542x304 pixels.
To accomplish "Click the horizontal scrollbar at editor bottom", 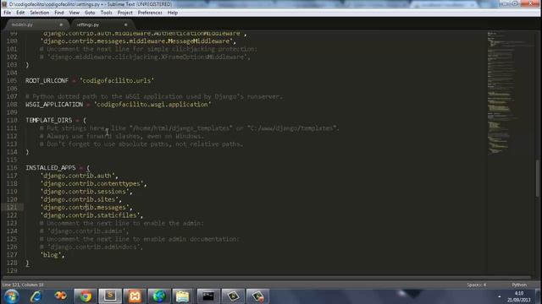I will (x=266, y=278).
